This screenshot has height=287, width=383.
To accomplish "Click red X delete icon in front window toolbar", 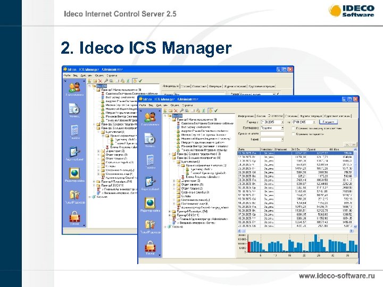I will pyautogui.click(x=176, y=111).
